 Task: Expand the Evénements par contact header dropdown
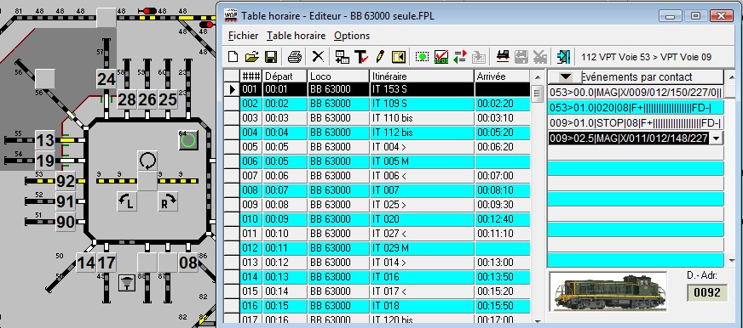565,76
